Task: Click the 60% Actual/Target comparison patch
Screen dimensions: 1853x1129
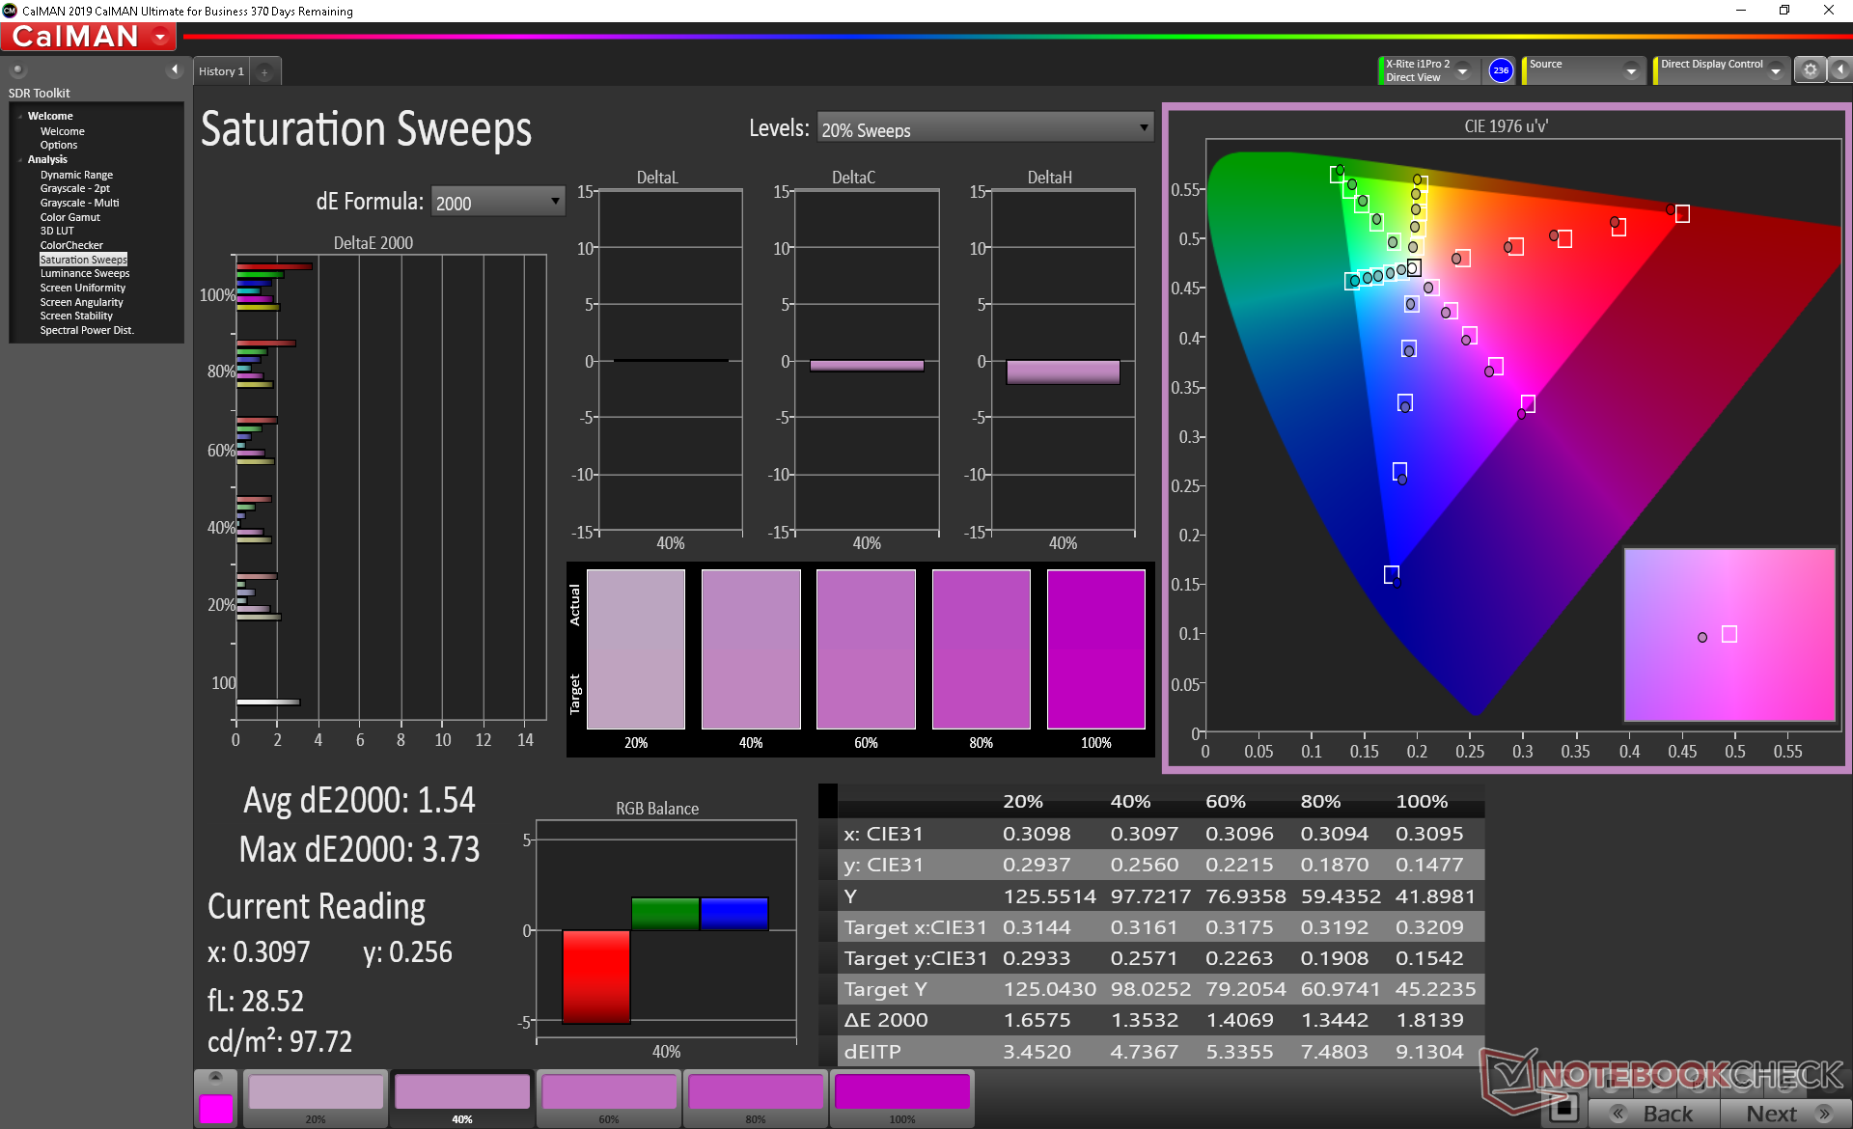Action: pos(866,649)
